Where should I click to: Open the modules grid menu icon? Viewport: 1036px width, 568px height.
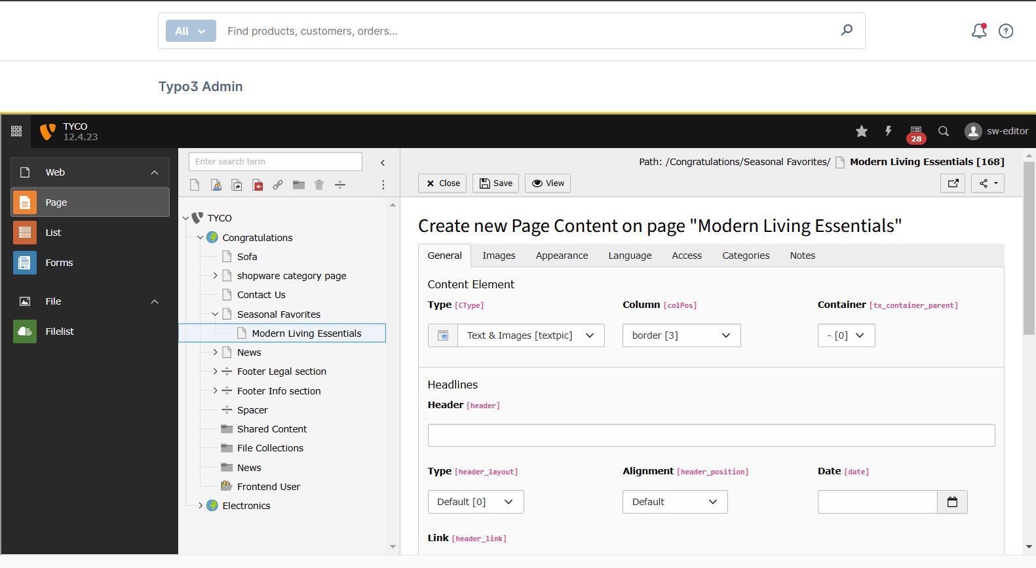[16, 131]
